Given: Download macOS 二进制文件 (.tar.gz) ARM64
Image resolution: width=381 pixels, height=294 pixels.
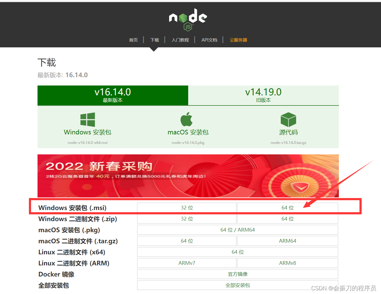Looking at the screenshot, I should point(288,241).
